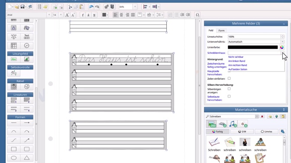291x163 pixels.
Task: Click the black Linienfarbe color bar
Action: (x=252, y=47)
